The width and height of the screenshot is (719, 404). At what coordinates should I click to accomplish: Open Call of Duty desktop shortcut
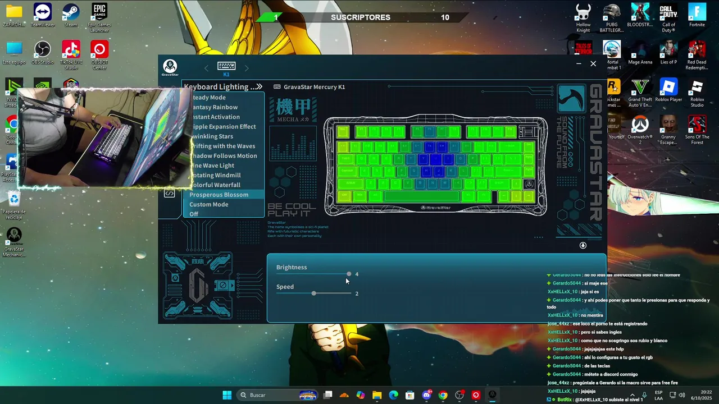(x=668, y=18)
